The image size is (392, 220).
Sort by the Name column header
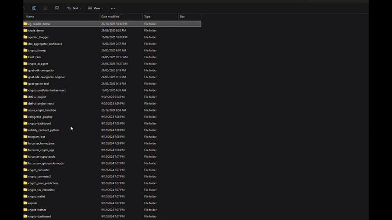[x=30, y=17]
